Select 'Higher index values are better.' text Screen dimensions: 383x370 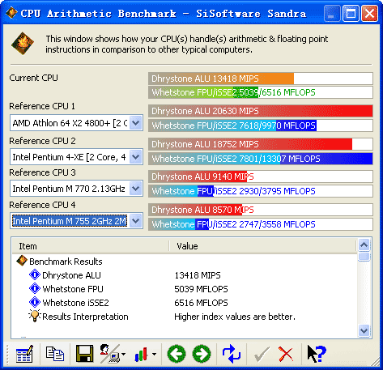(x=235, y=317)
